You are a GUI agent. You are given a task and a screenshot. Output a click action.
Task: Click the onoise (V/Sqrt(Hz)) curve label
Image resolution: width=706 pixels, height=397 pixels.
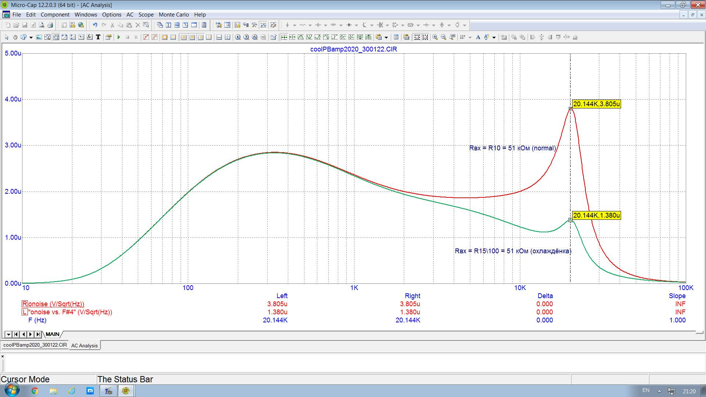click(x=56, y=304)
